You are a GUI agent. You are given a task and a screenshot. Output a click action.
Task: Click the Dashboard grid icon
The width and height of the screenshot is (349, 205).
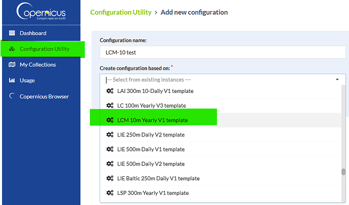tap(13, 33)
